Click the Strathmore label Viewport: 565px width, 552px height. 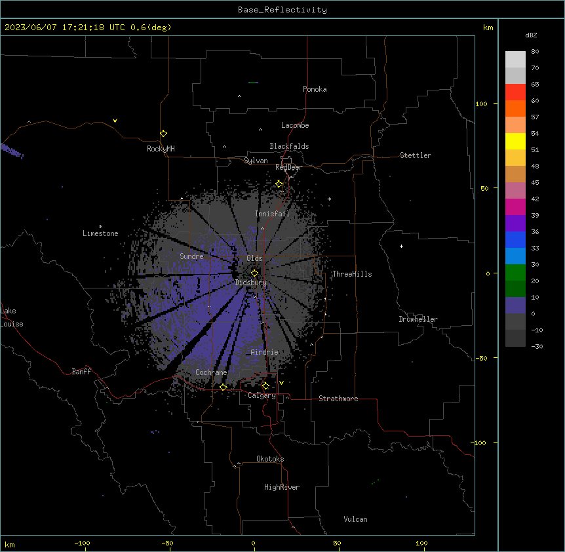click(x=338, y=399)
